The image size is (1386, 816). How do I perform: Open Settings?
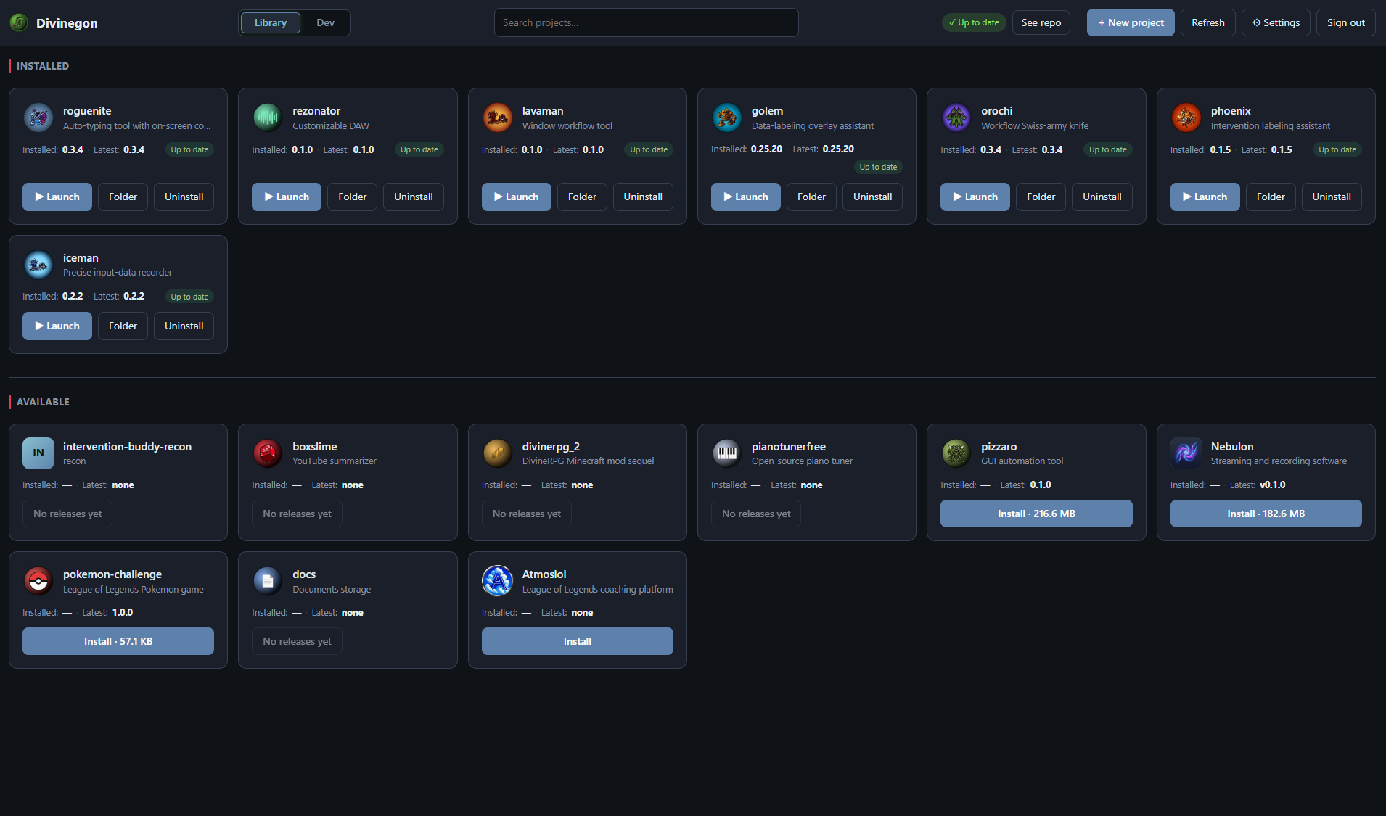click(1276, 22)
